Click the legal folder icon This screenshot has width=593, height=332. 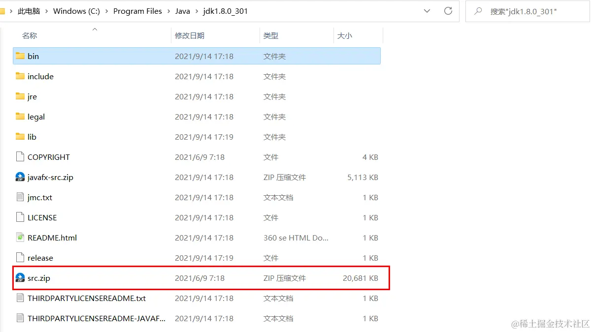(x=20, y=117)
